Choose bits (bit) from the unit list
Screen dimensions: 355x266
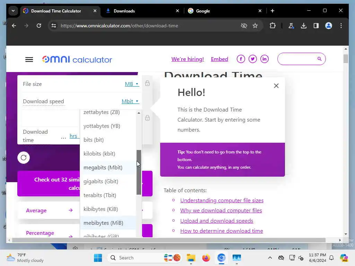pos(108,140)
